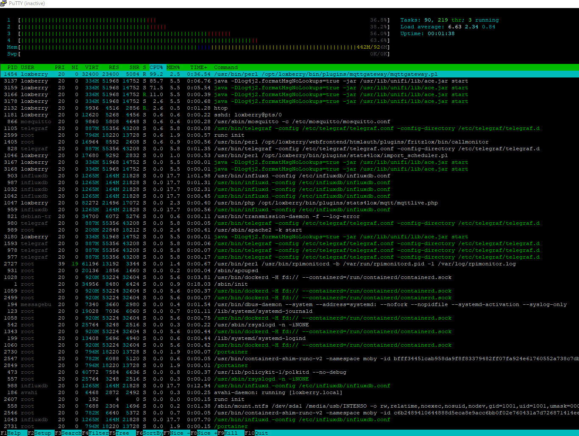Image resolution: width=579 pixels, height=436 pixels.
Task: Open the F6 SortBy list
Action: [152, 433]
